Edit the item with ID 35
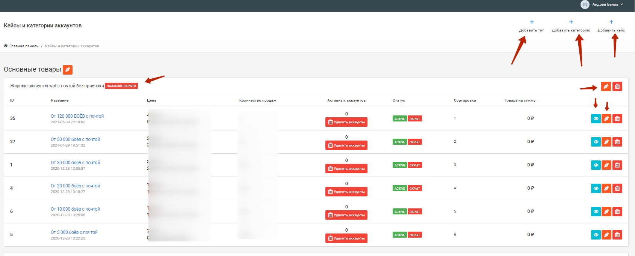 pos(606,119)
